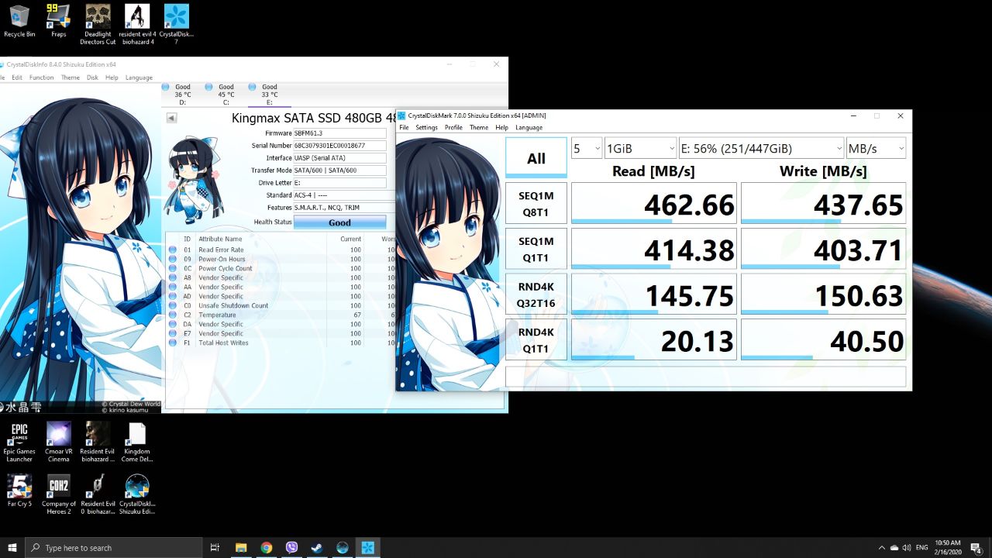The height and width of the screenshot is (558, 992).
Task: Open Google Chrome from the taskbar
Action: [x=266, y=547]
